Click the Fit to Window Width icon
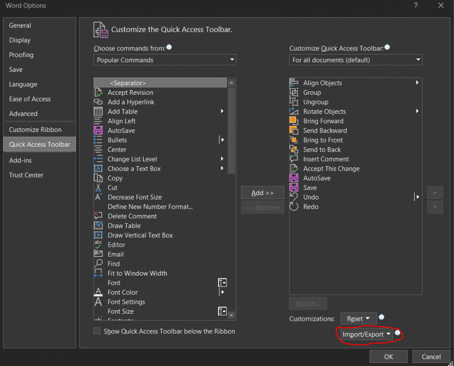This screenshot has height=366, width=454. pos(98,273)
